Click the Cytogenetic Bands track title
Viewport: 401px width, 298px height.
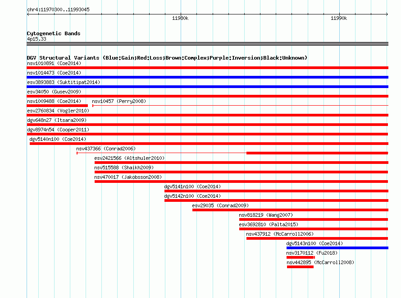pos(54,33)
